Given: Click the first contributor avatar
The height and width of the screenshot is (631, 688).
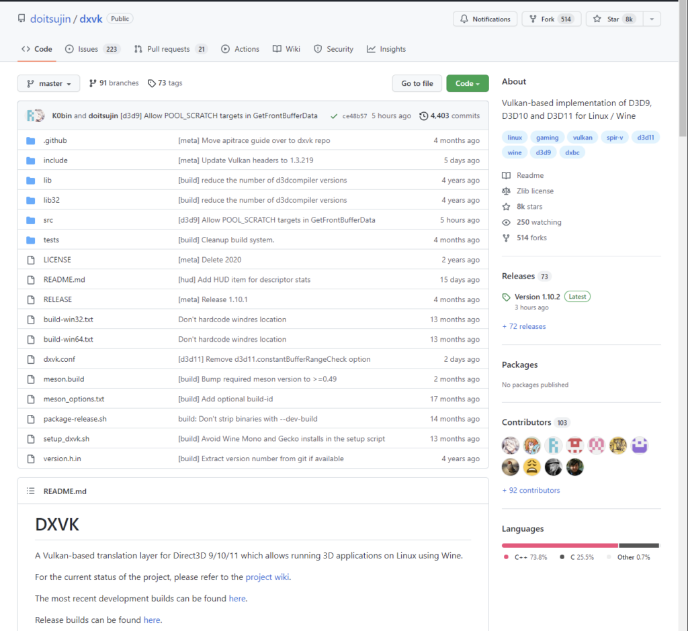Looking at the screenshot, I should (x=511, y=446).
